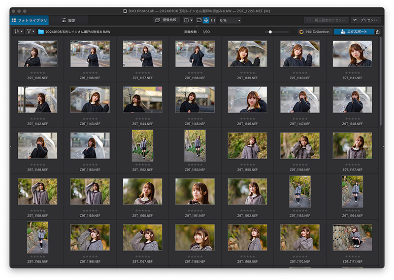Toggle the side-by-side split view icon
The width and height of the screenshot is (394, 280).
[186, 20]
